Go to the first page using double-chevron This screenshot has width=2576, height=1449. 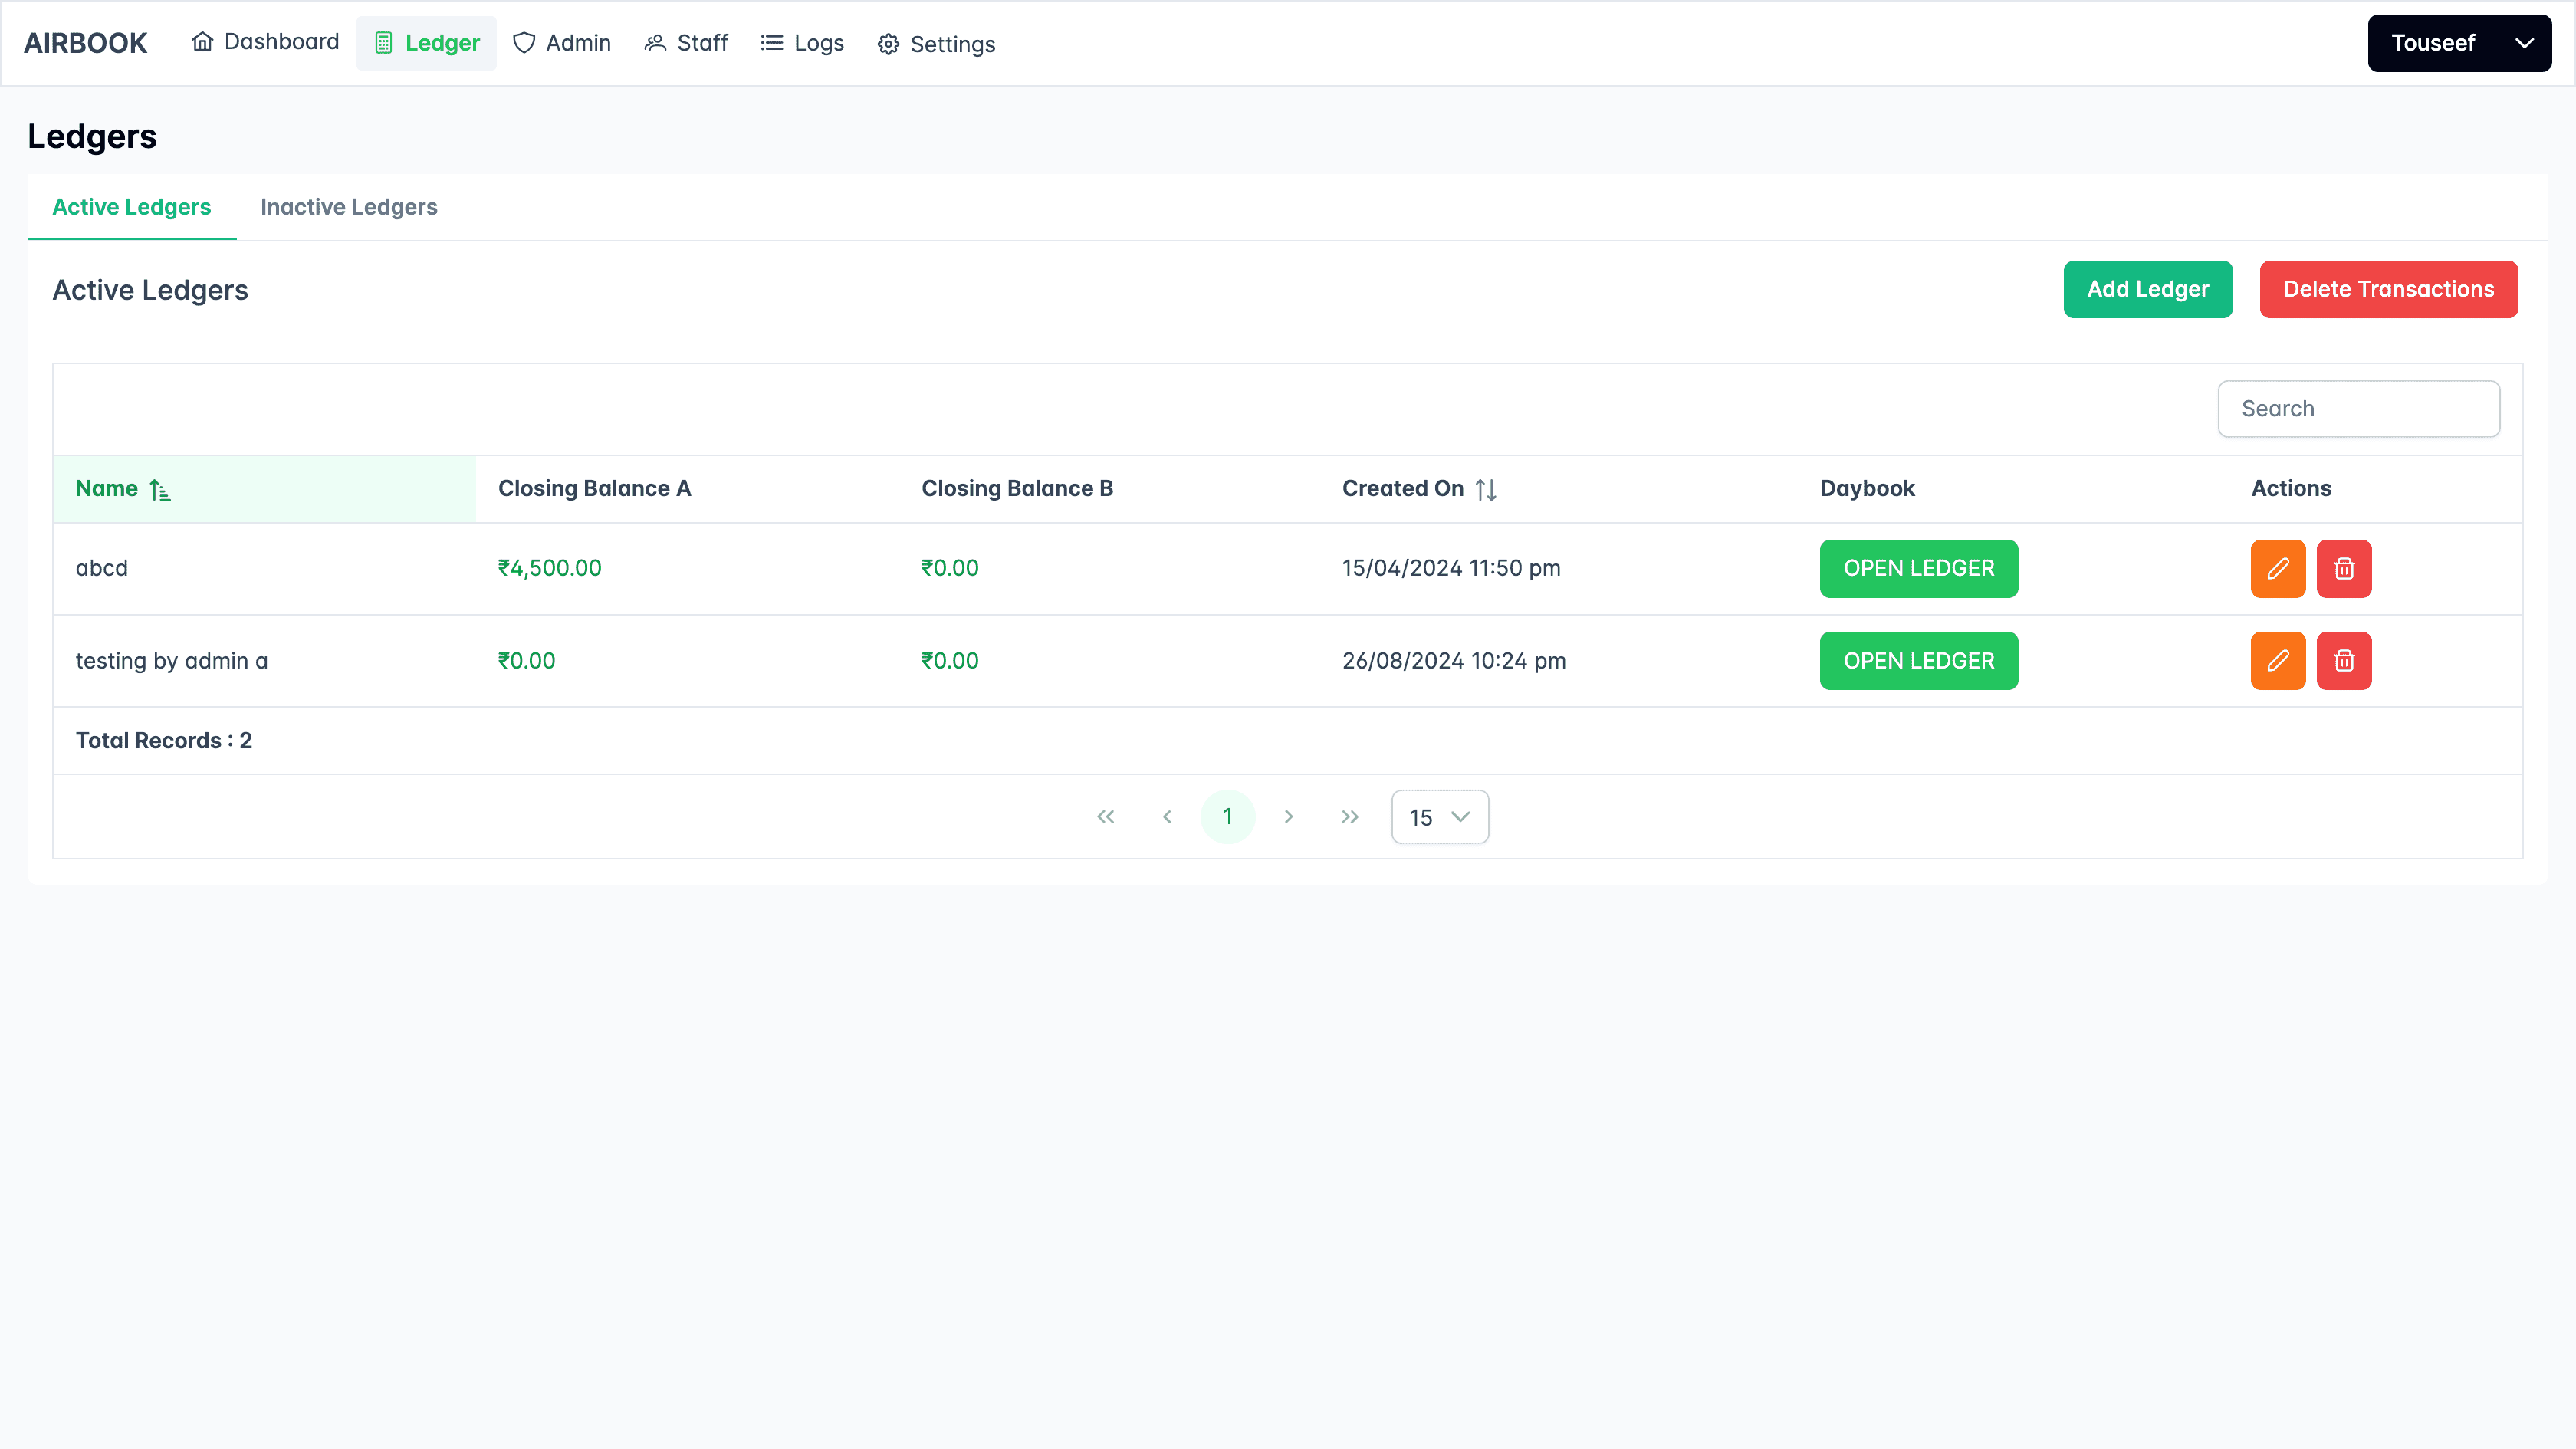point(1105,817)
